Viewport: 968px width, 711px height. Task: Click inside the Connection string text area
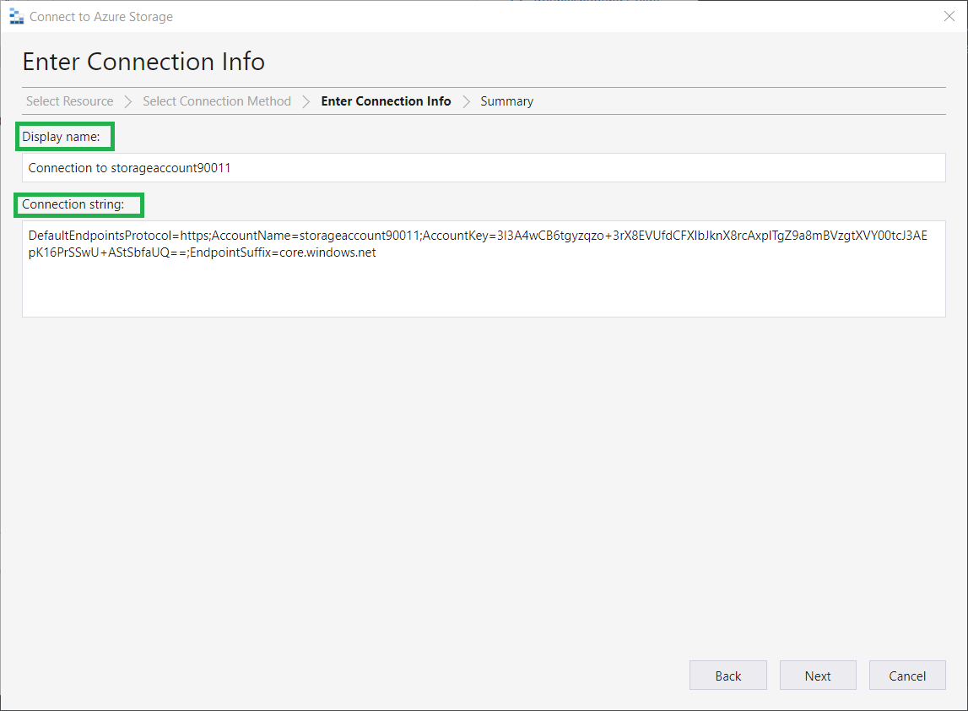point(484,269)
